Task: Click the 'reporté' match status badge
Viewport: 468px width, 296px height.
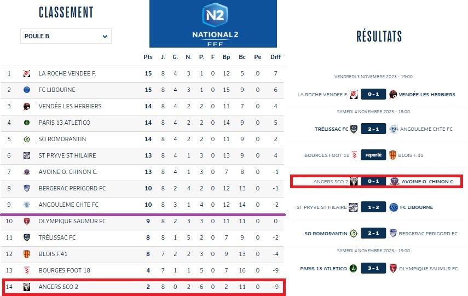Action: 373,155
